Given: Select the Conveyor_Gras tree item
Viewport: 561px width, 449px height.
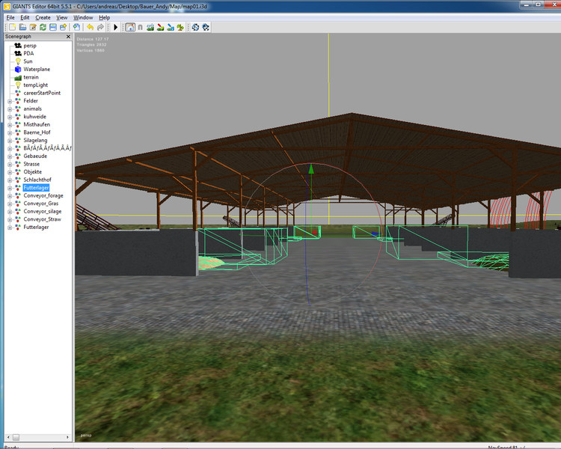Looking at the screenshot, I should coord(41,204).
